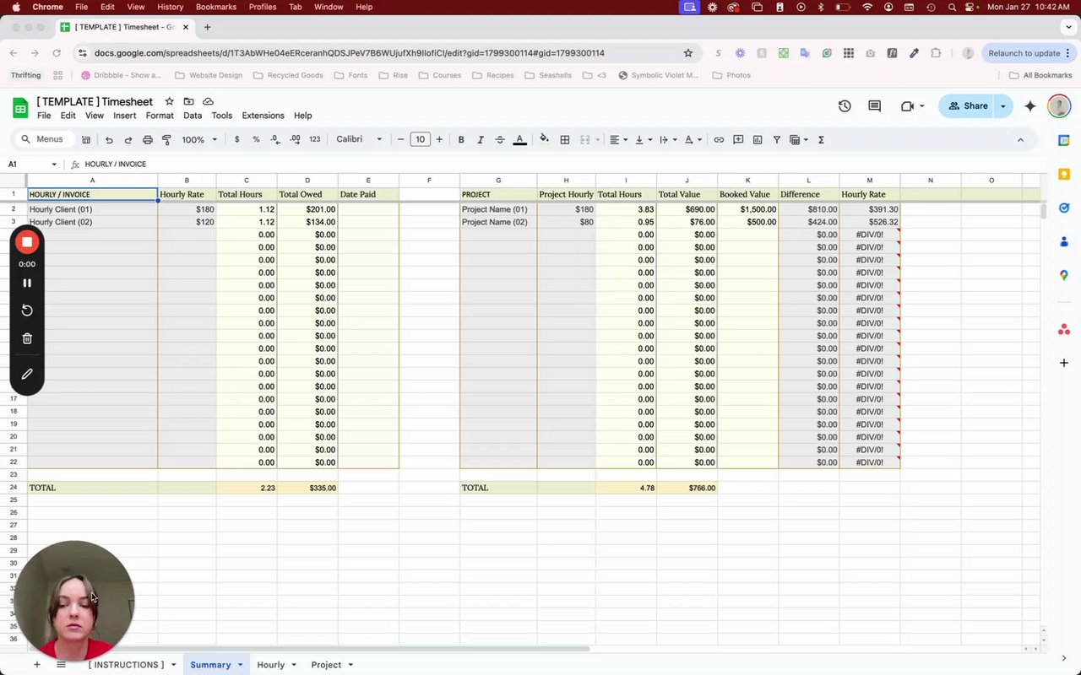
Task: Apply percent format icon
Action: [256, 139]
